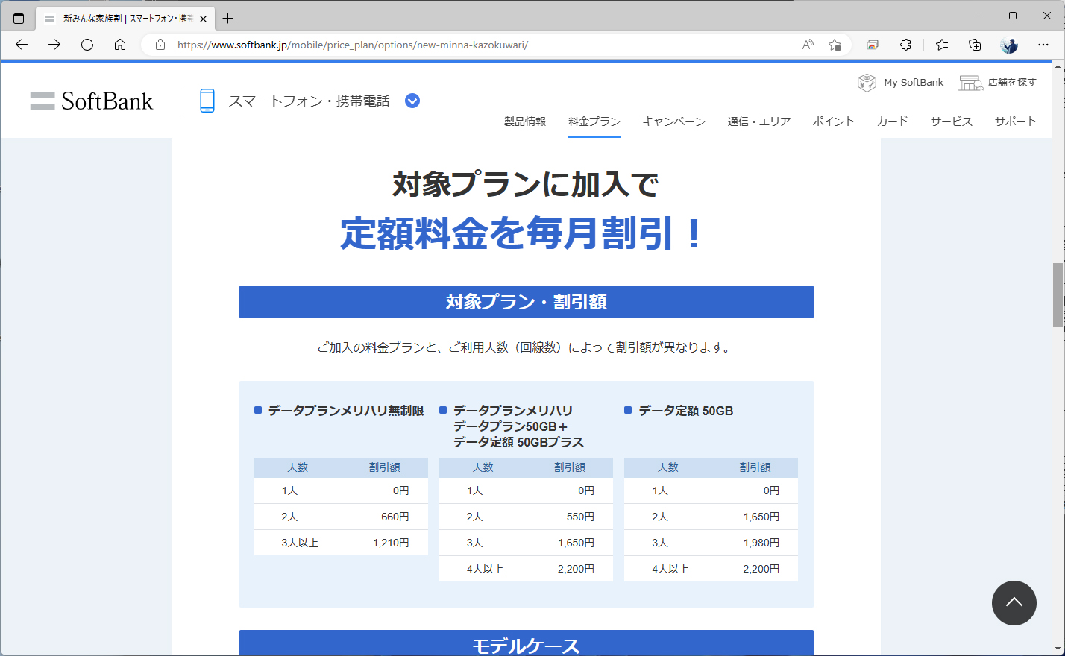Click the browser profile avatar

[x=1008, y=45]
